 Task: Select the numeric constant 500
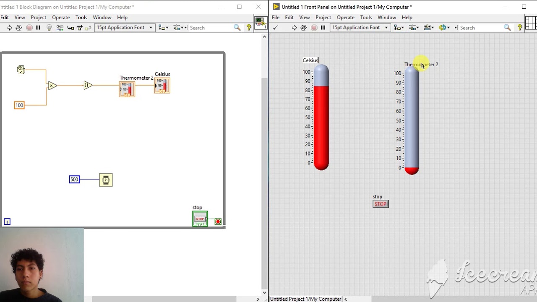(x=74, y=180)
